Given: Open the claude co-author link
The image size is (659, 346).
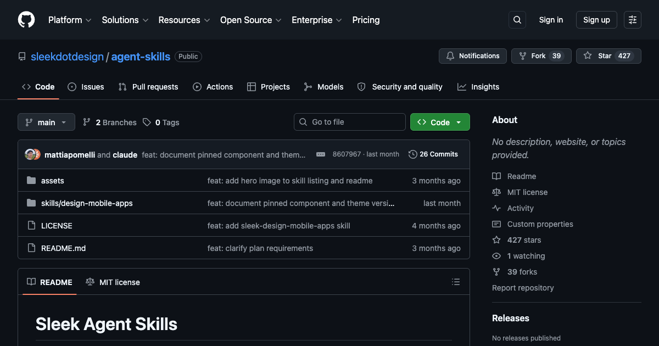Looking at the screenshot, I should [125, 155].
